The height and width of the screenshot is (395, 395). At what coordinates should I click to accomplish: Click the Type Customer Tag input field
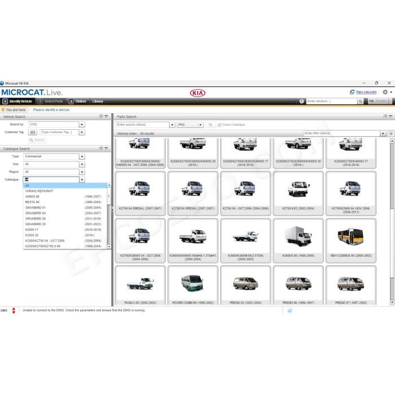(x=59, y=132)
